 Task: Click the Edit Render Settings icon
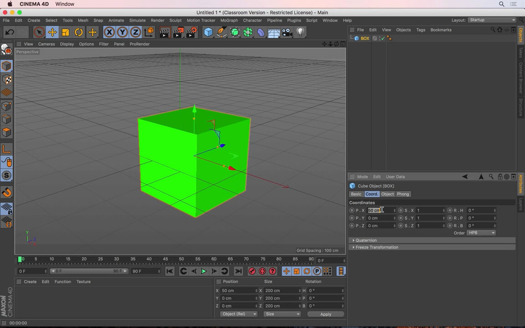click(x=191, y=32)
